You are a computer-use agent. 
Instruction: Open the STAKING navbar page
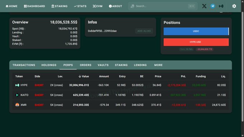click(x=60, y=6)
